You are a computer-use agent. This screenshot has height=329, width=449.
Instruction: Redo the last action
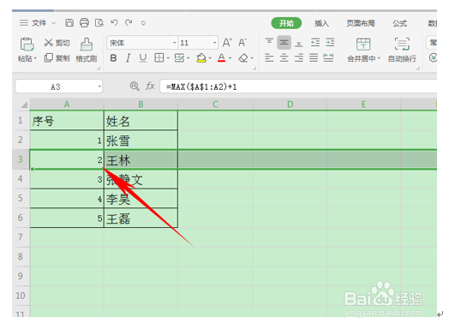pyautogui.click(x=129, y=22)
